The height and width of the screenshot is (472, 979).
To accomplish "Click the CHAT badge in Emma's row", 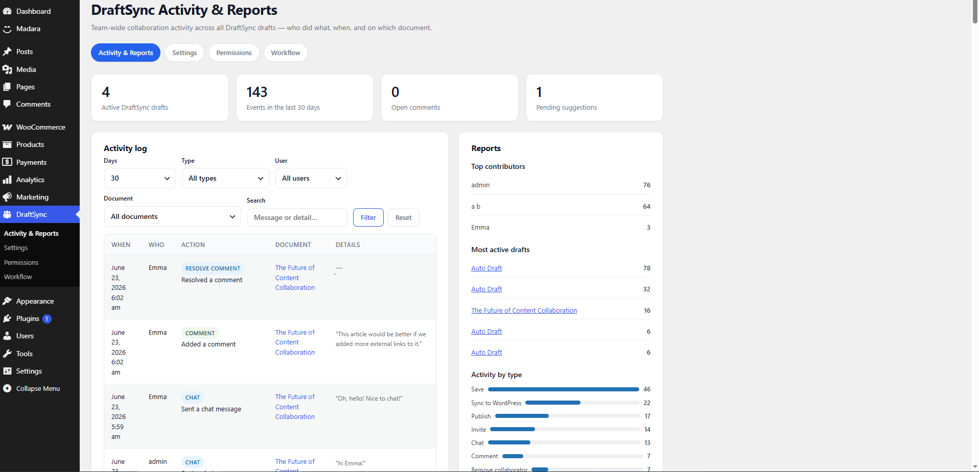I will pyautogui.click(x=193, y=398).
